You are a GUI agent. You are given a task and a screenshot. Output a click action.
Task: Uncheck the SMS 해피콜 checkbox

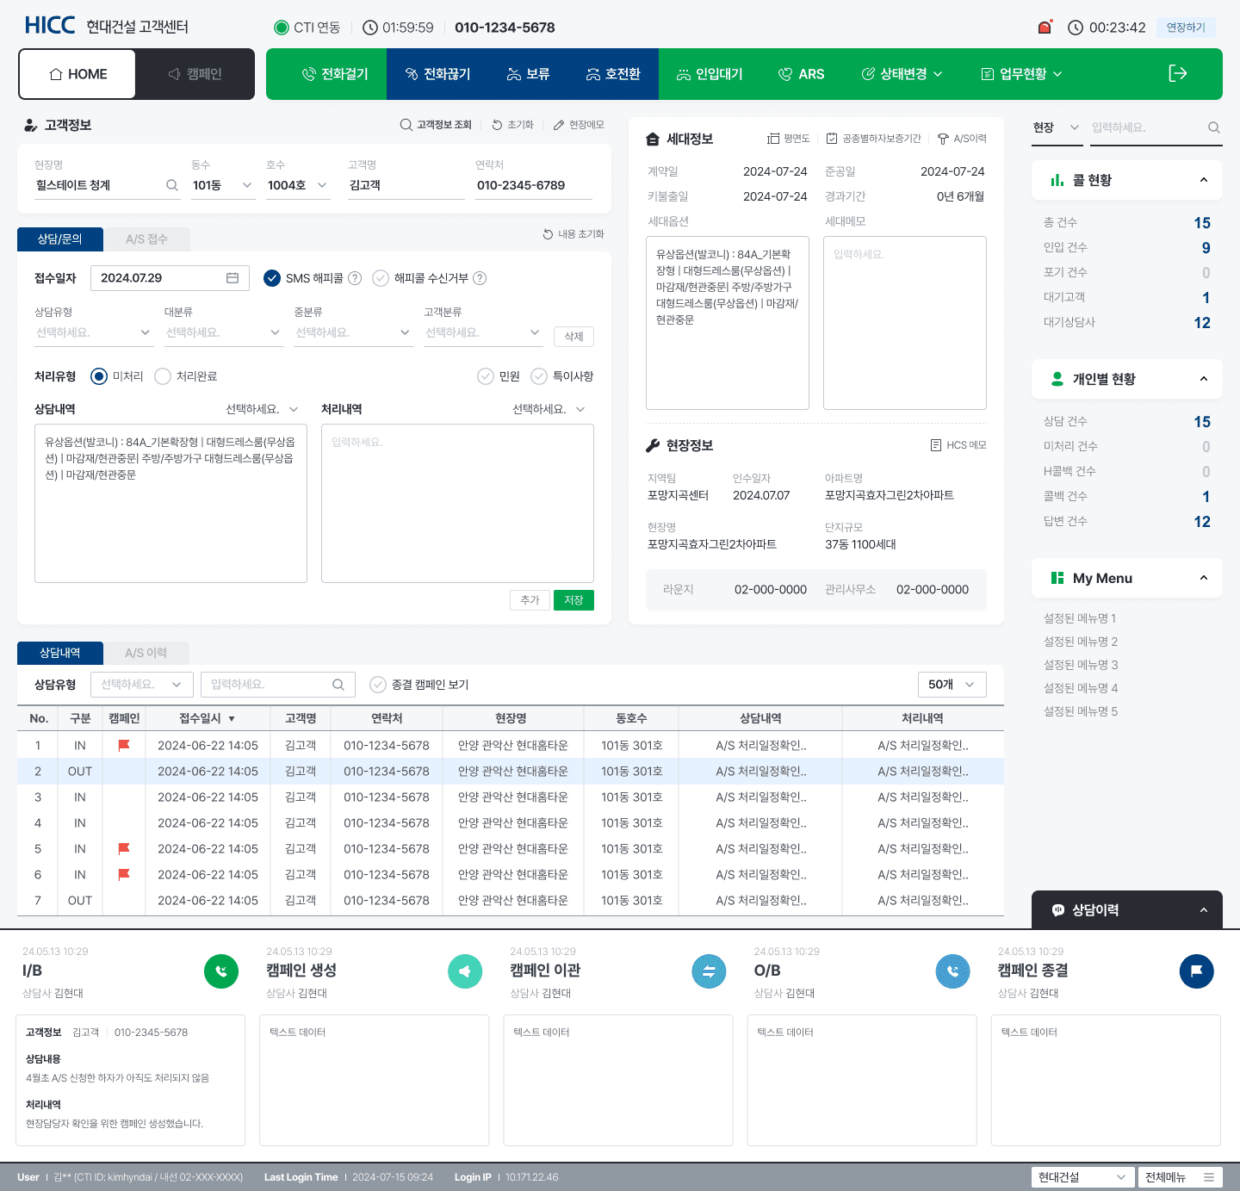point(272,278)
